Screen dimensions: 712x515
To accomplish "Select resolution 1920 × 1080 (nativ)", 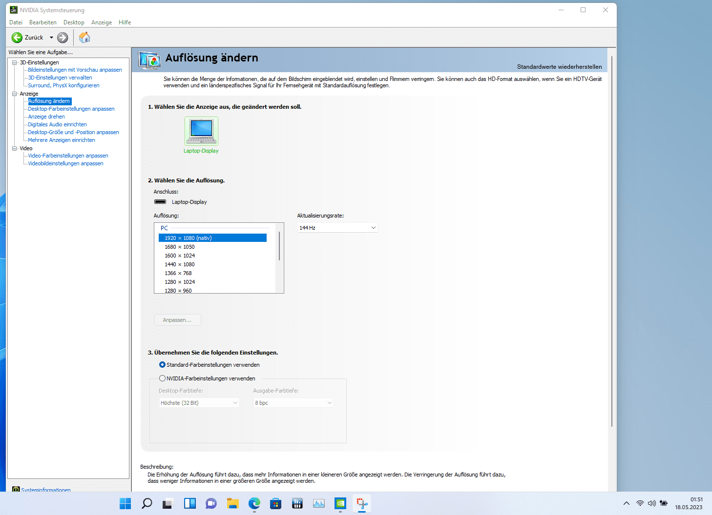I will pos(212,238).
